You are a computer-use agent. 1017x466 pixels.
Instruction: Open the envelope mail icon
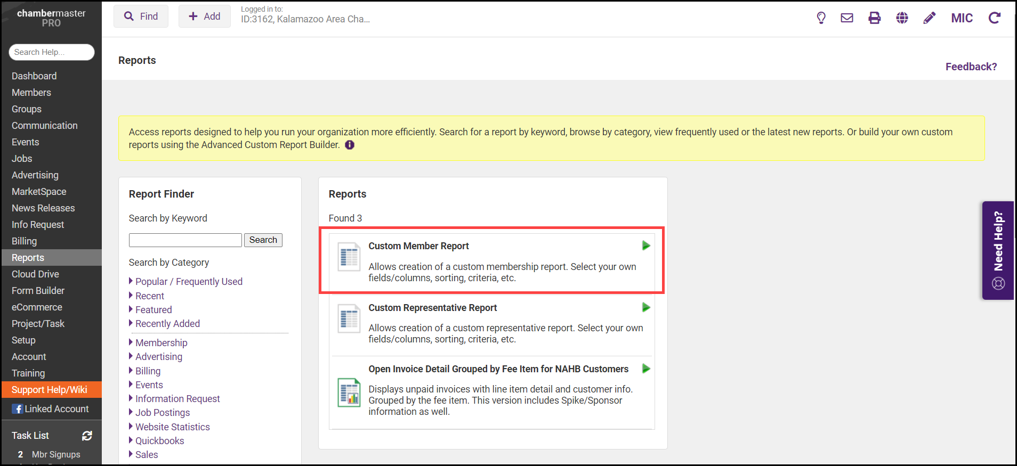[847, 18]
